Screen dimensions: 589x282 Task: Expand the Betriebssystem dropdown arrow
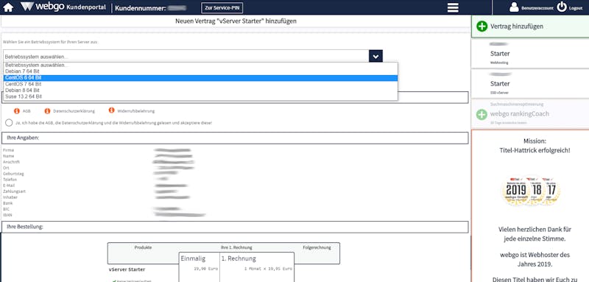(x=375, y=56)
